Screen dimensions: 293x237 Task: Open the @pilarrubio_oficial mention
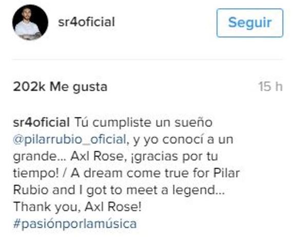coord(69,139)
